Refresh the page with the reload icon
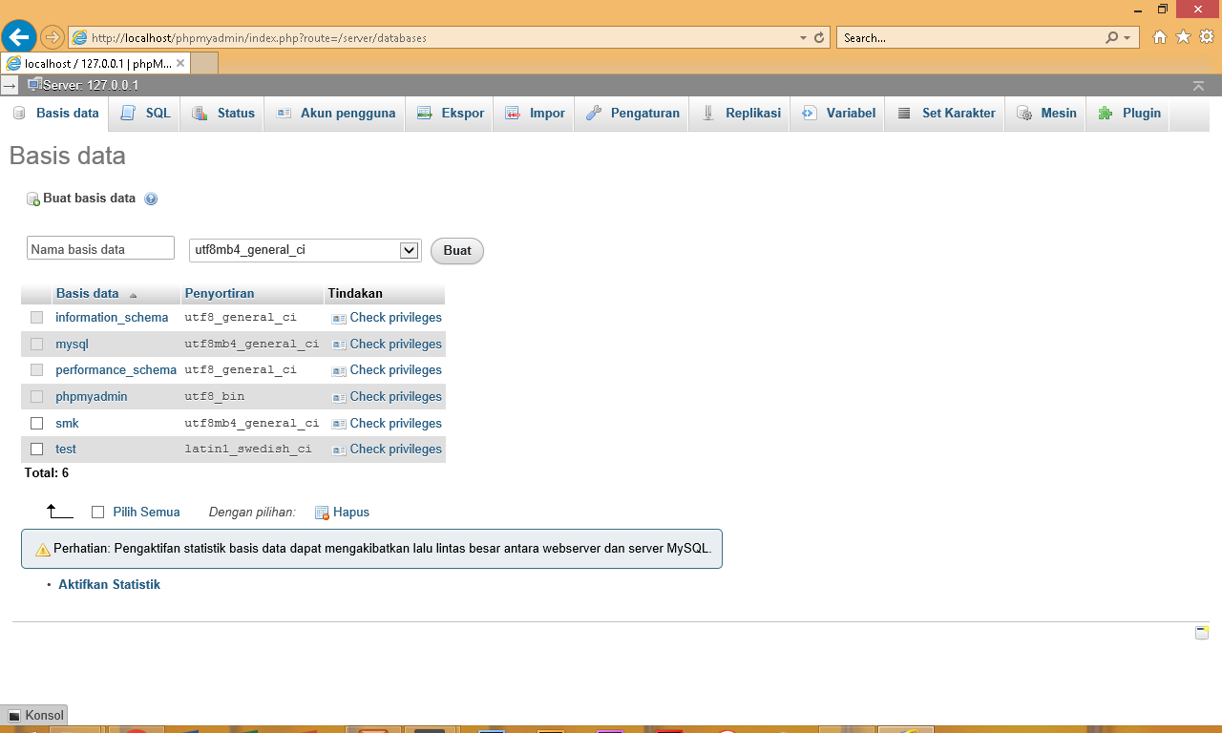This screenshot has width=1222, height=733. [819, 38]
